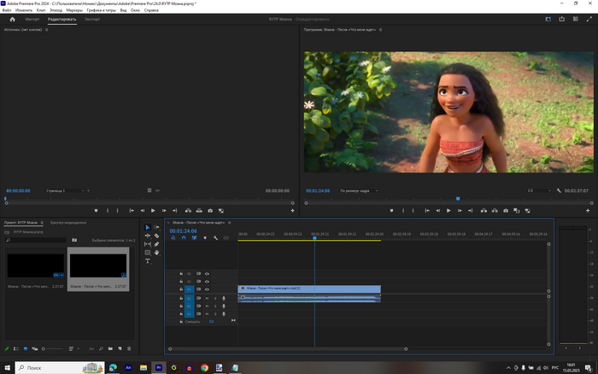Viewport: 598px width, 374px height.
Task: Open the Маркеры menu
Action: point(74,10)
